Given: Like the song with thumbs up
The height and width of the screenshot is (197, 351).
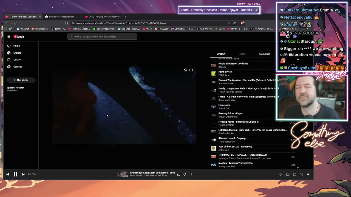Looking at the screenshot, I should pos(179,174).
